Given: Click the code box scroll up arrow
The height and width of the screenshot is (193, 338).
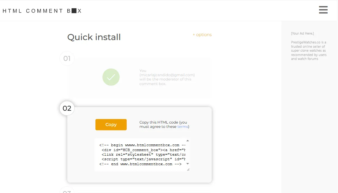Looking at the screenshot, I should click(188, 141).
